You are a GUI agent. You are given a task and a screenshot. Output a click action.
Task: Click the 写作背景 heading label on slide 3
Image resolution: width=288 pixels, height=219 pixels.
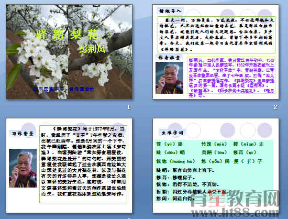pos(23,133)
